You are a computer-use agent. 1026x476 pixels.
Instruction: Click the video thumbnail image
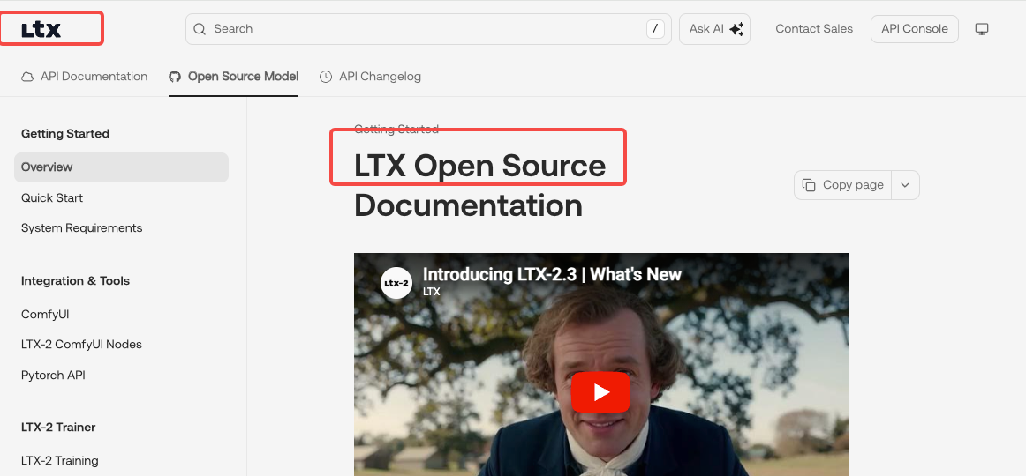600,364
